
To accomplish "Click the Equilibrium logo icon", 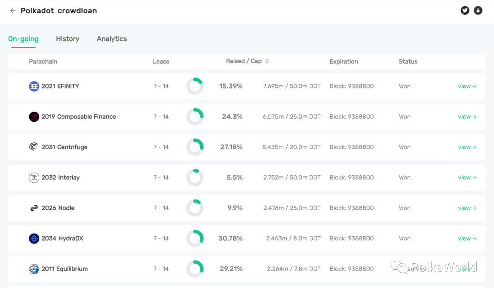I will (34, 269).
